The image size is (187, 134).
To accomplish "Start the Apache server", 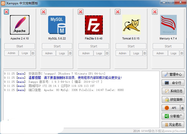I will 19,46.
